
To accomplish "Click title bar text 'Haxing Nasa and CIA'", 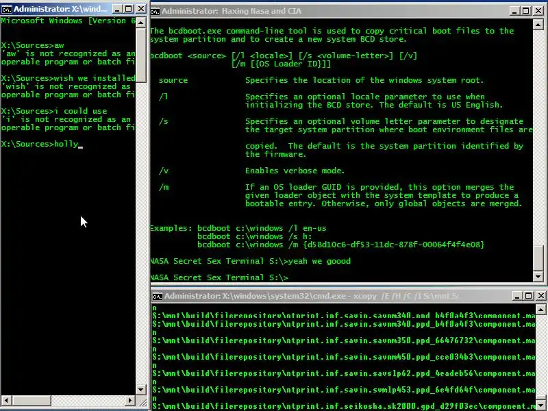I will click(261, 11).
